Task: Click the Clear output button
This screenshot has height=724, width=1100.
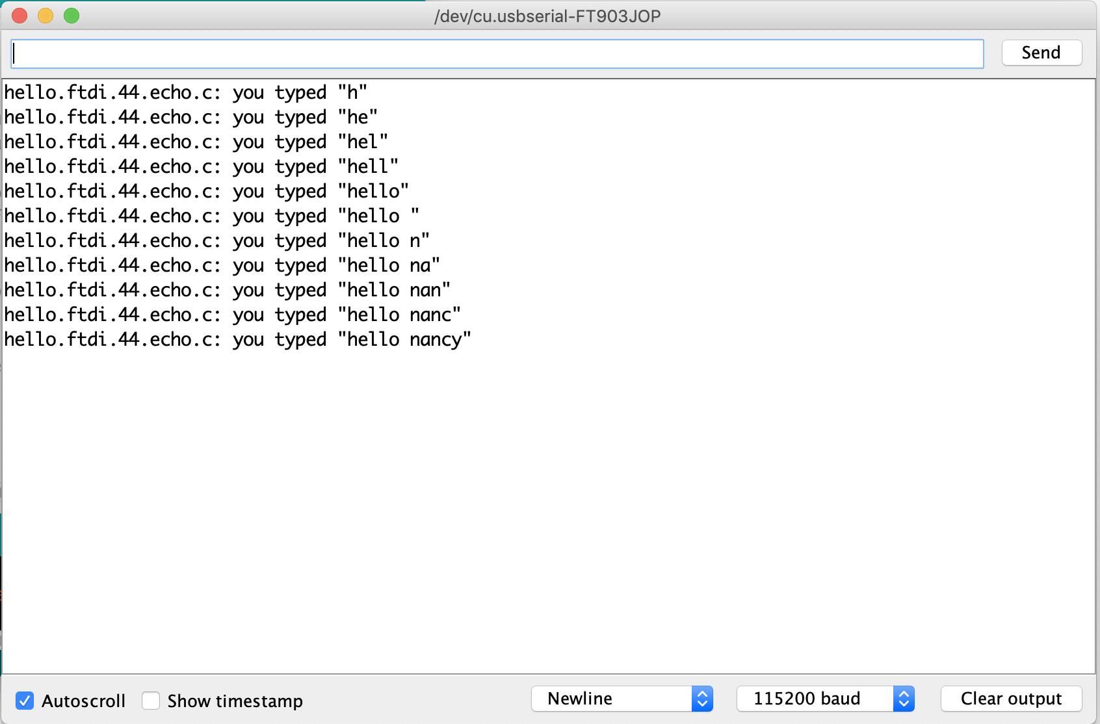Action: click(1012, 699)
